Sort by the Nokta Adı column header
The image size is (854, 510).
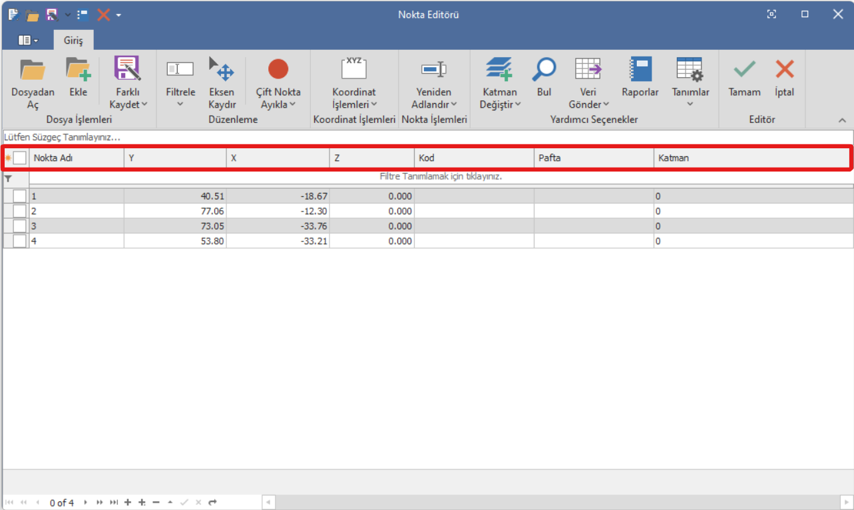pyautogui.click(x=77, y=158)
